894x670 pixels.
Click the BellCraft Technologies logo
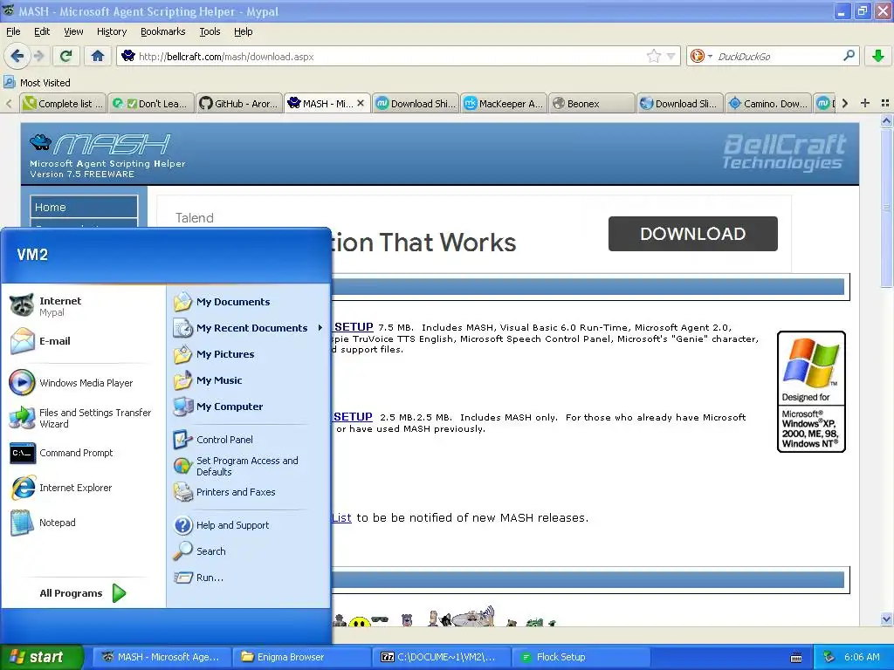click(784, 152)
